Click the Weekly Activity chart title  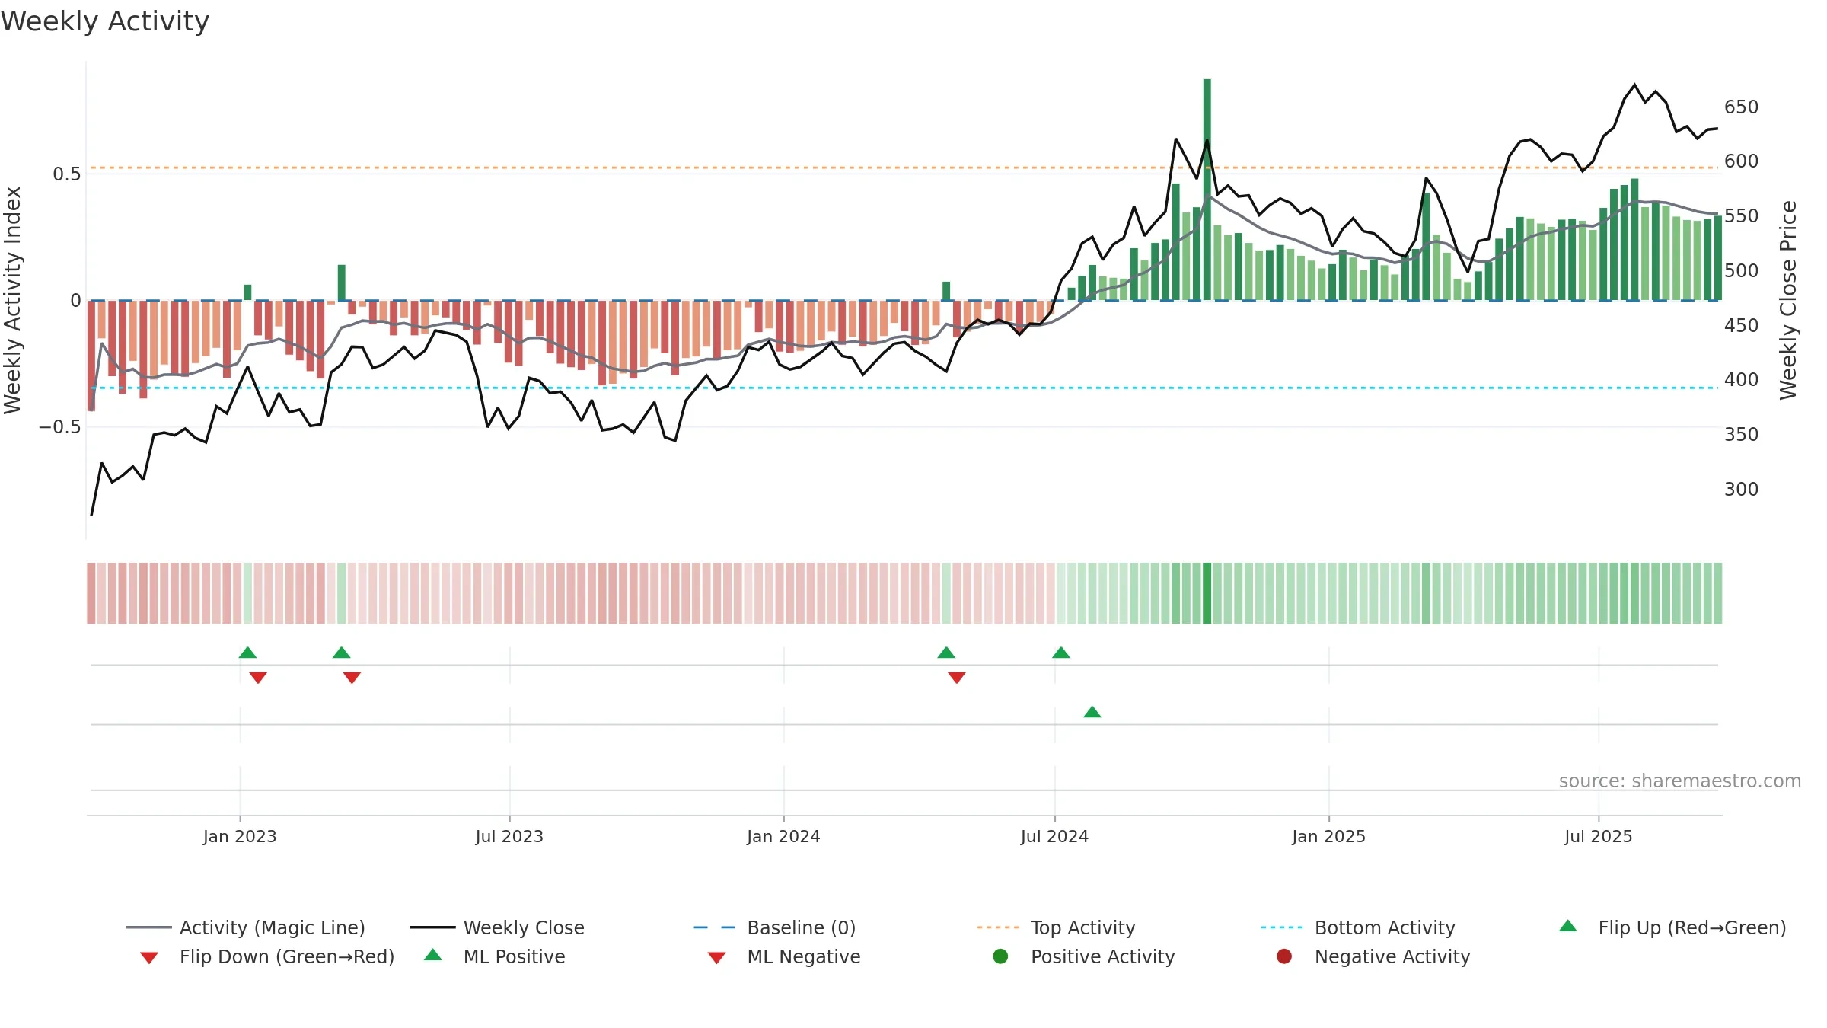coord(105,21)
